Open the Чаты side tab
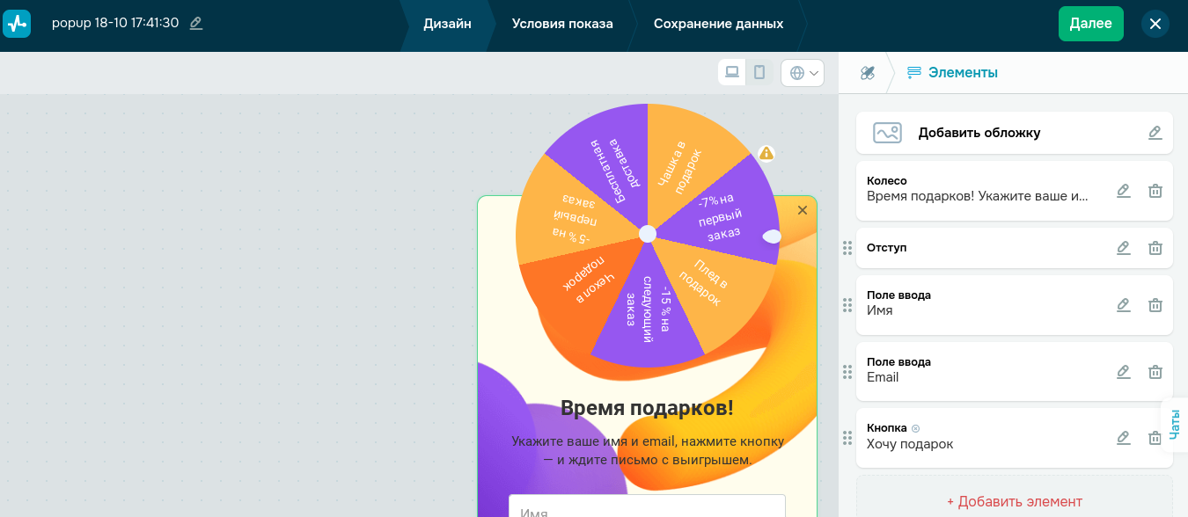This screenshot has height=517, width=1188. point(1176,426)
